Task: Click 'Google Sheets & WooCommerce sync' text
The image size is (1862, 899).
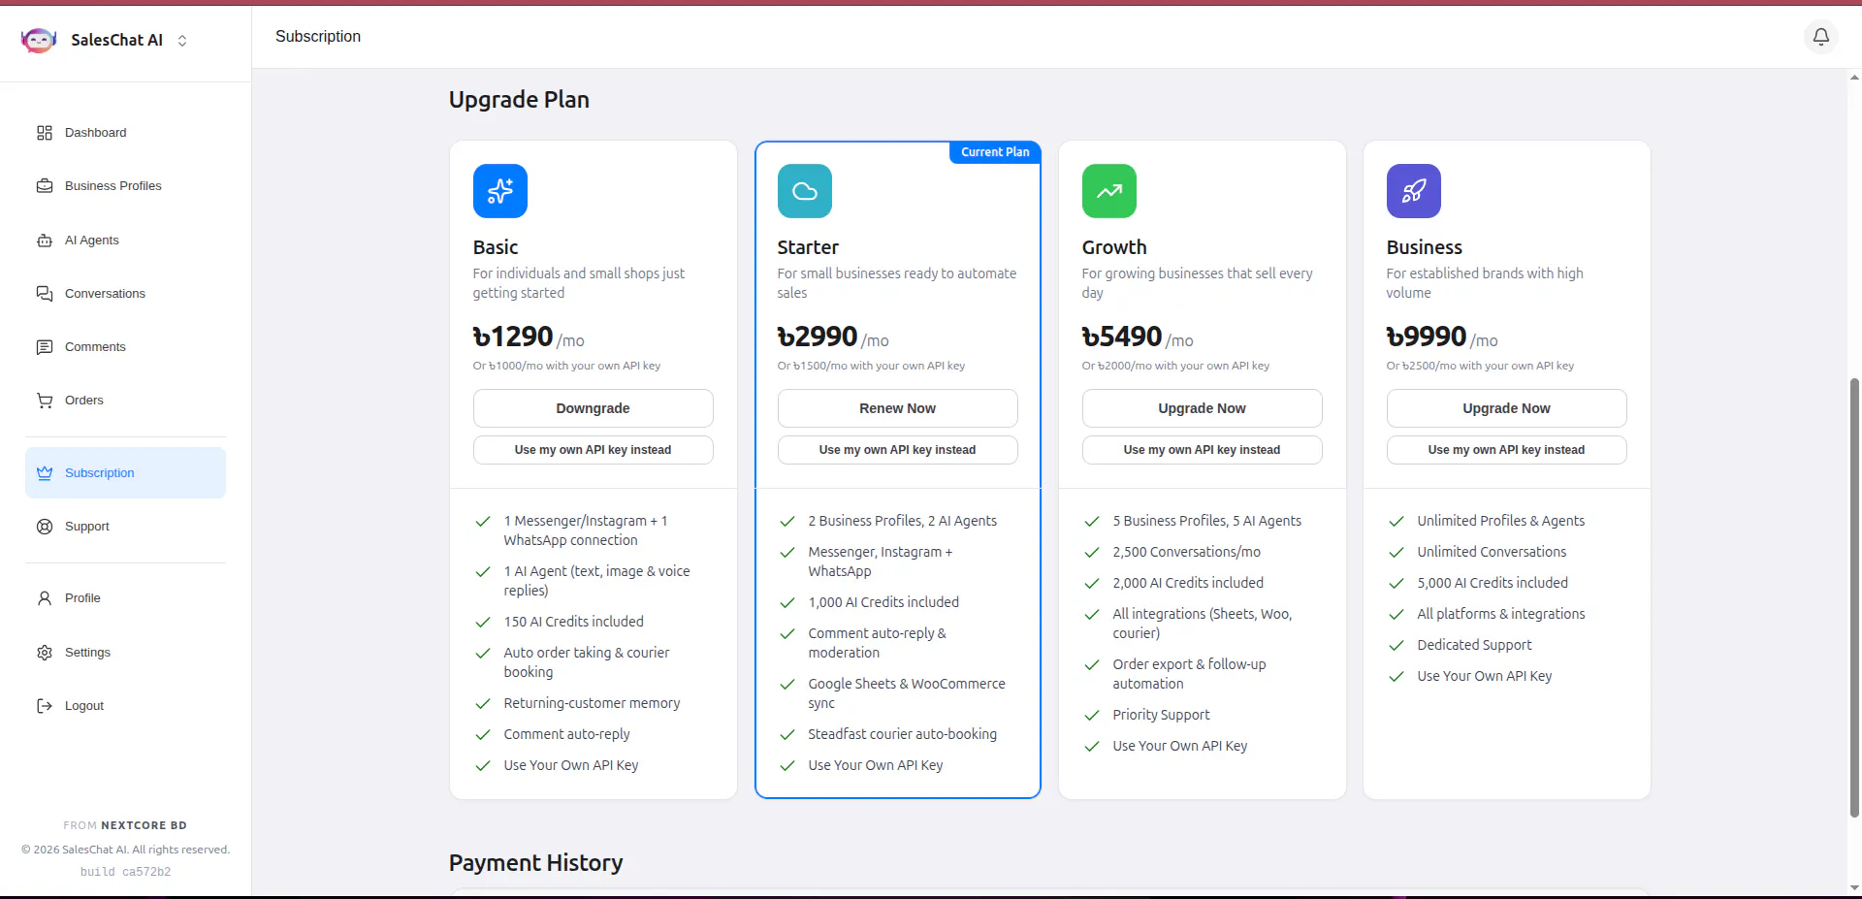Action: pyautogui.click(x=907, y=693)
